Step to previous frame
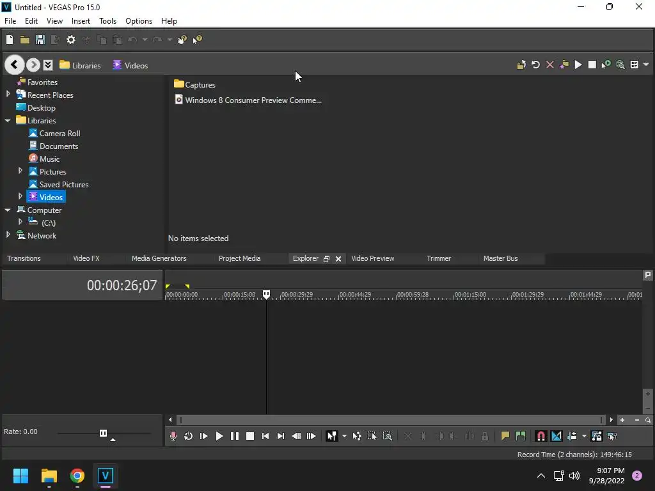The width and height of the screenshot is (655, 491). coord(296,436)
